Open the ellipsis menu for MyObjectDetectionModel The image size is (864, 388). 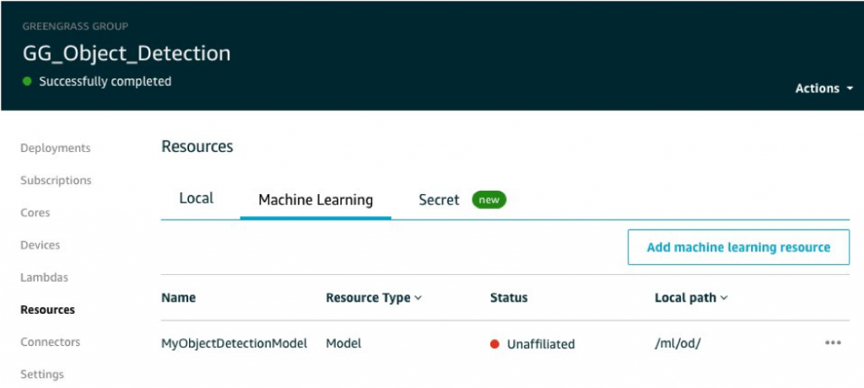point(833,342)
